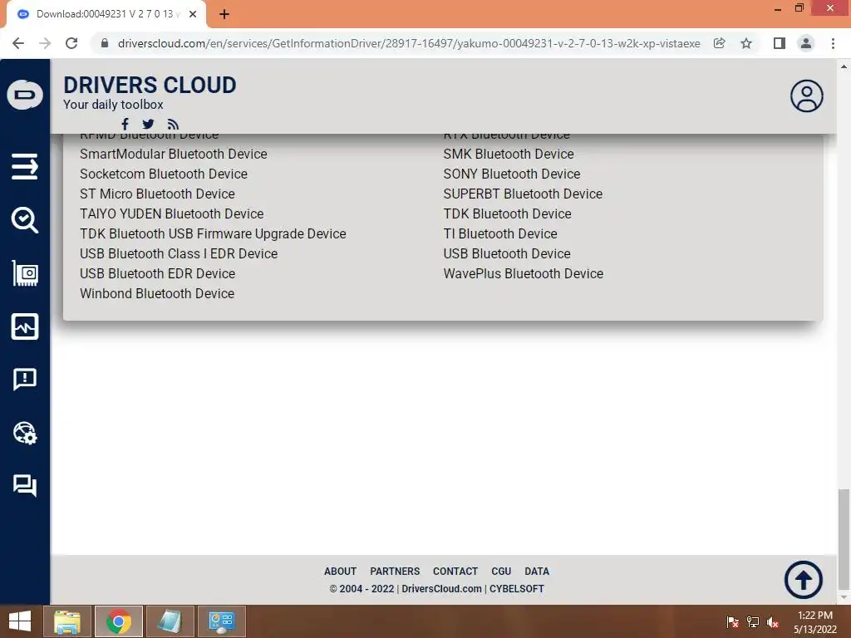Click the address bar URL field
This screenshot has height=638, width=851.
(409, 43)
